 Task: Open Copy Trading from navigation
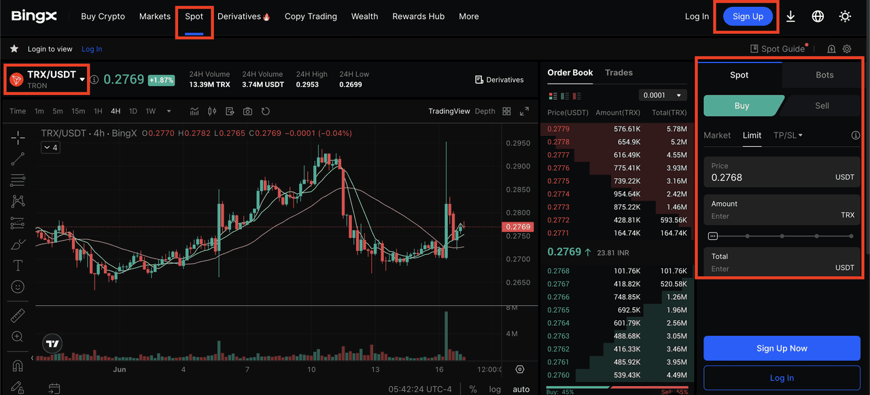311,16
